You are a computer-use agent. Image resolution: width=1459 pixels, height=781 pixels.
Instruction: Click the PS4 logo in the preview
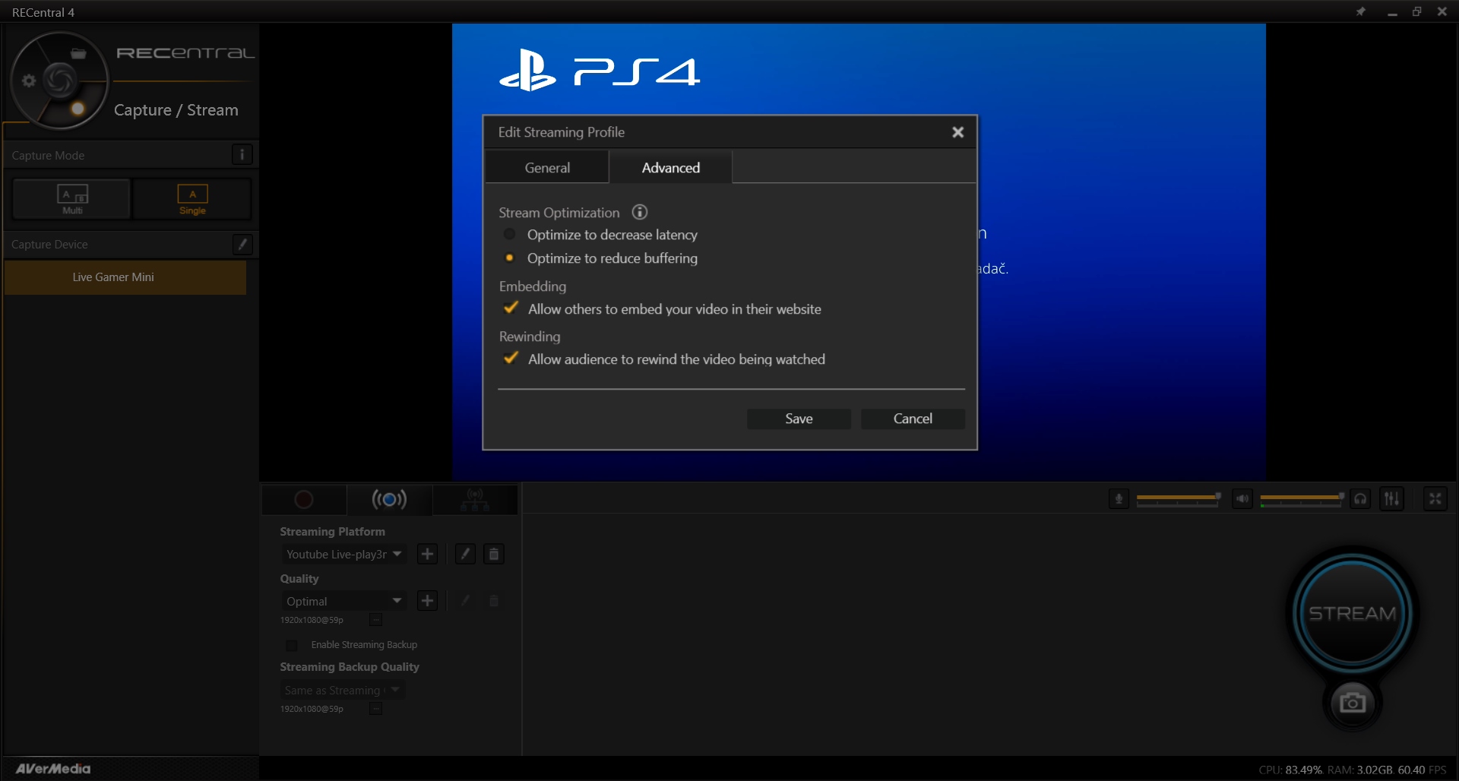[x=600, y=70]
